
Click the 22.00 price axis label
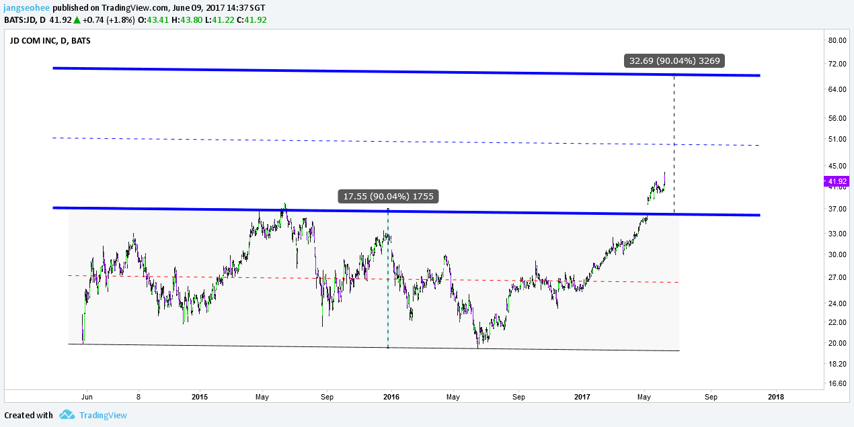point(837,323)
